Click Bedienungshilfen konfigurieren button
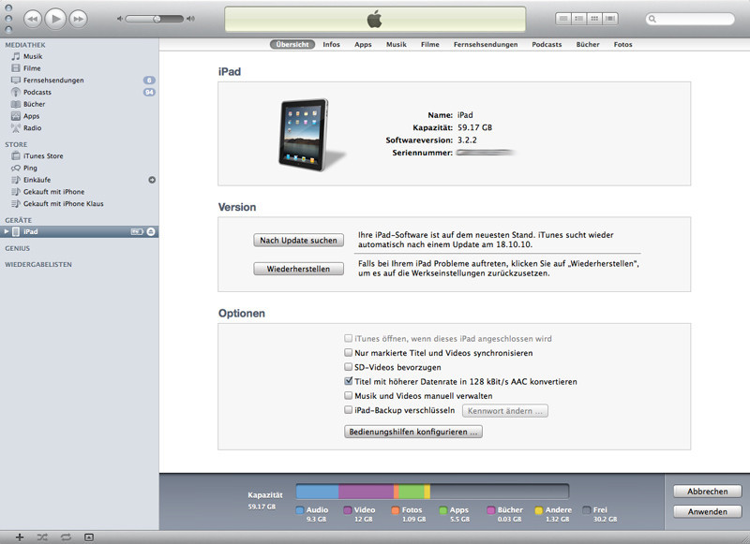Viewport: 750px width, 544px height. pyautogui.click(x=413, y=432)
